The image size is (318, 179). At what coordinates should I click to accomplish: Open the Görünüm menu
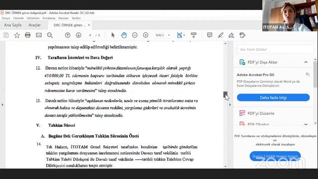point(33,18)
